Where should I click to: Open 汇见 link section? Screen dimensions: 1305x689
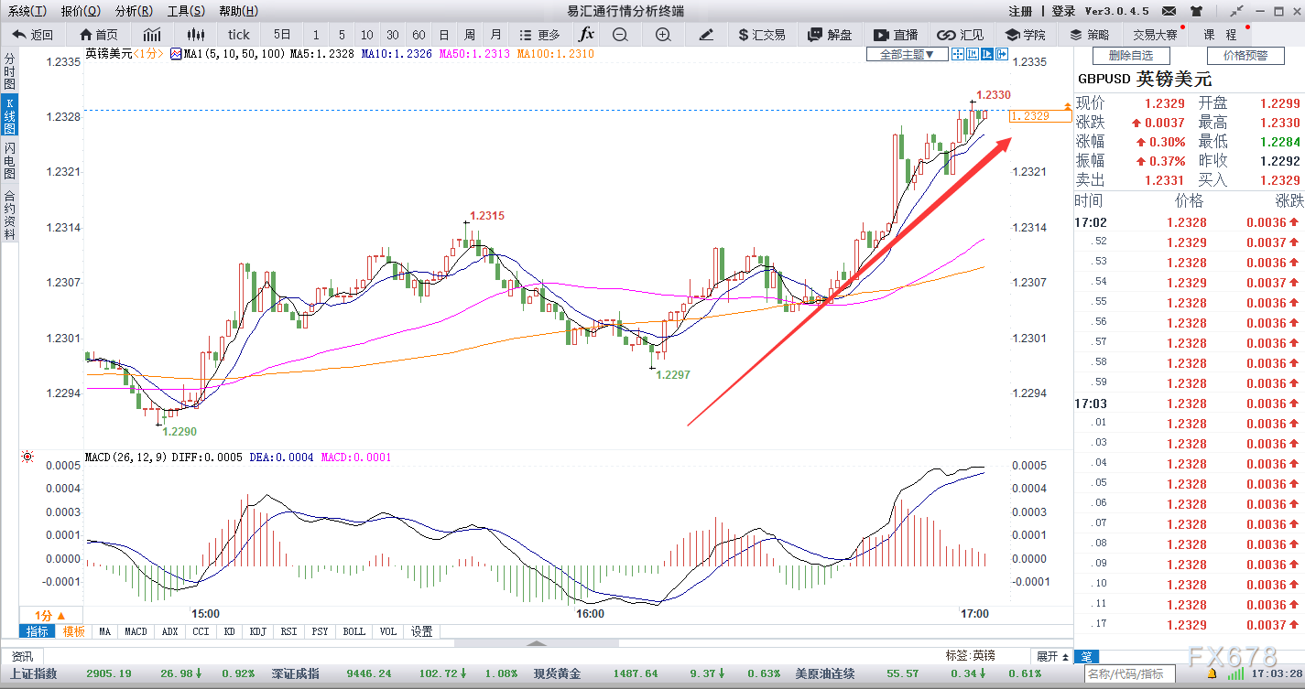coord(962,35)
